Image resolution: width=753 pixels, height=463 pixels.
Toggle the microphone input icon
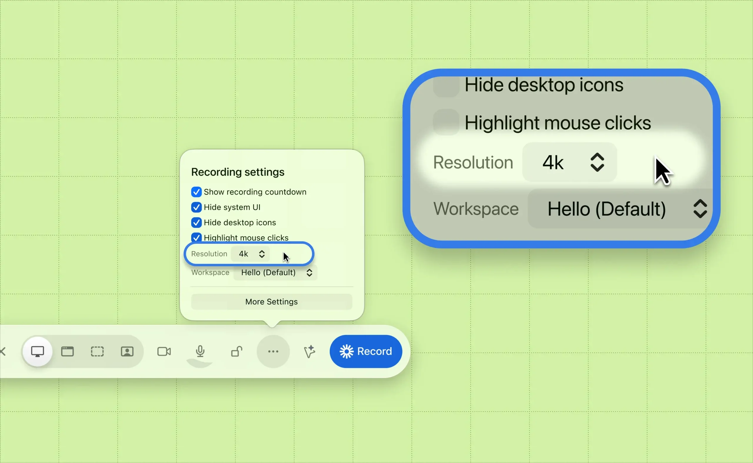click(200, 351)
